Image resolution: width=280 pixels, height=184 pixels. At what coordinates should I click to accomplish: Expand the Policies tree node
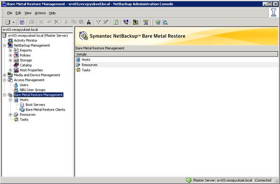[10, 56]
